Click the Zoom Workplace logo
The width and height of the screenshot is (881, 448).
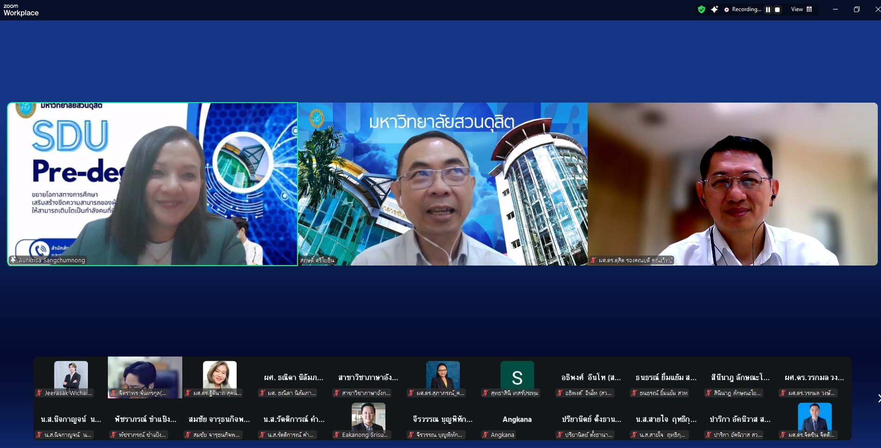21,10
